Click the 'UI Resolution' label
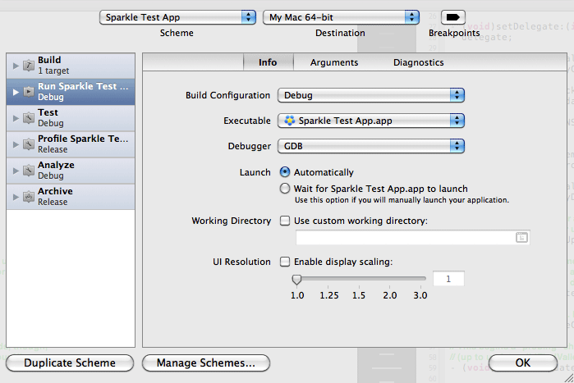The image size is (574, 383). coord(241,262)
